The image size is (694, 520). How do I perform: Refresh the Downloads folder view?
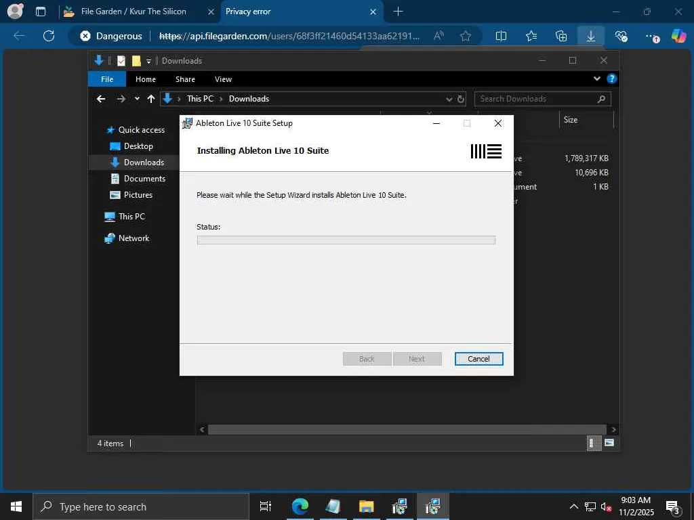point(461,99)
